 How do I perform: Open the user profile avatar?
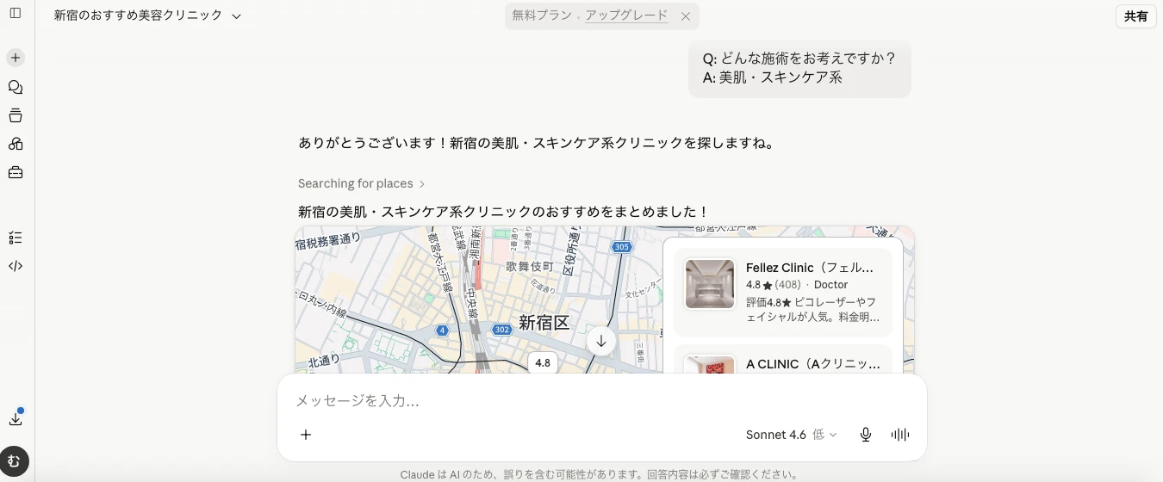pyautogui.click(x=15, y=461)
